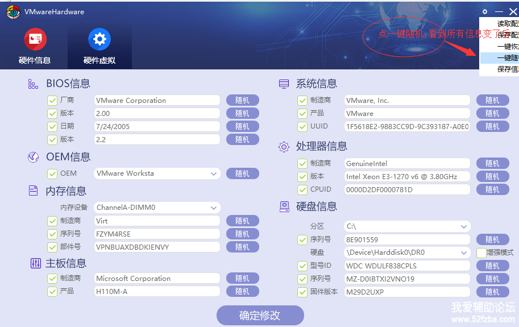Click the BIOS信息 section icon

33,84
